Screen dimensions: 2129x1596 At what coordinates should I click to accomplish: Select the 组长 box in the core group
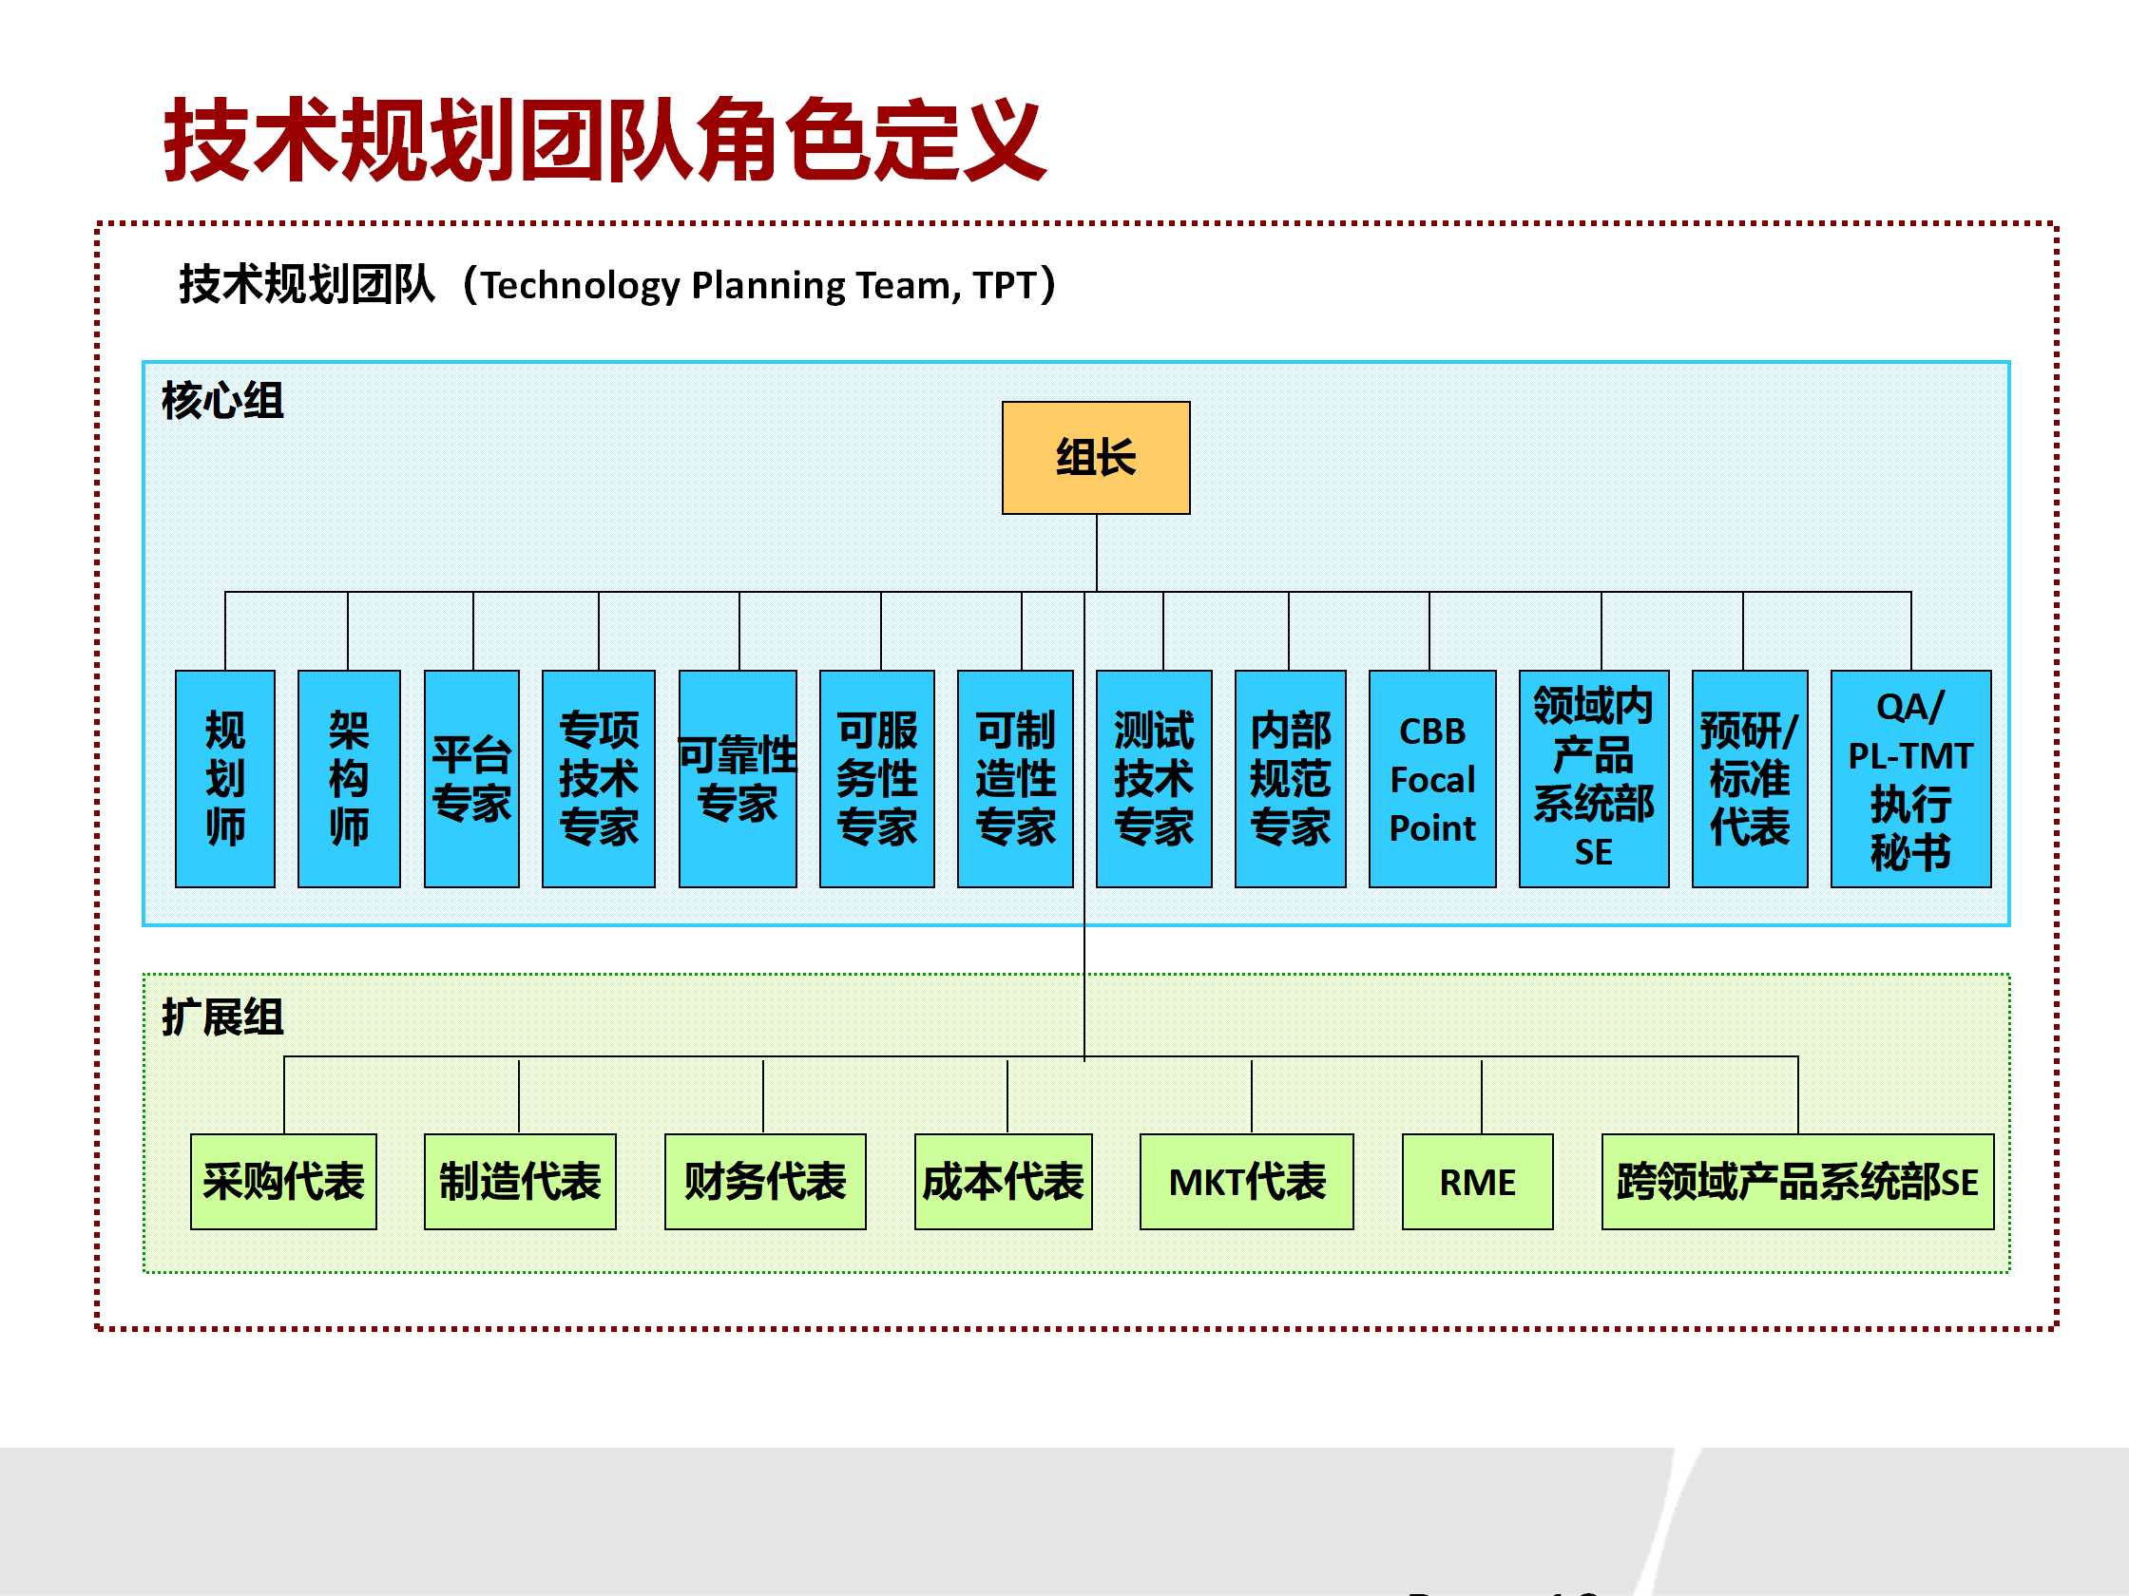1095,460
